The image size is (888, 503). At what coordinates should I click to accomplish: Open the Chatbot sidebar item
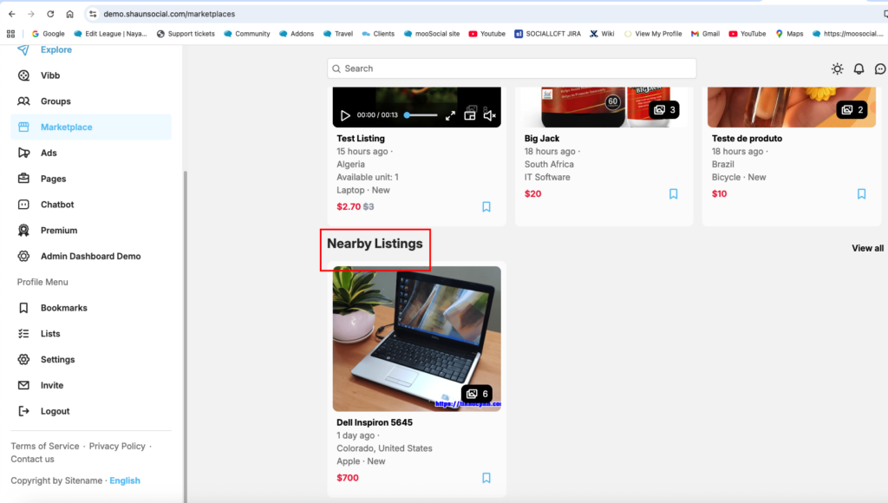(x=57, y=205)
